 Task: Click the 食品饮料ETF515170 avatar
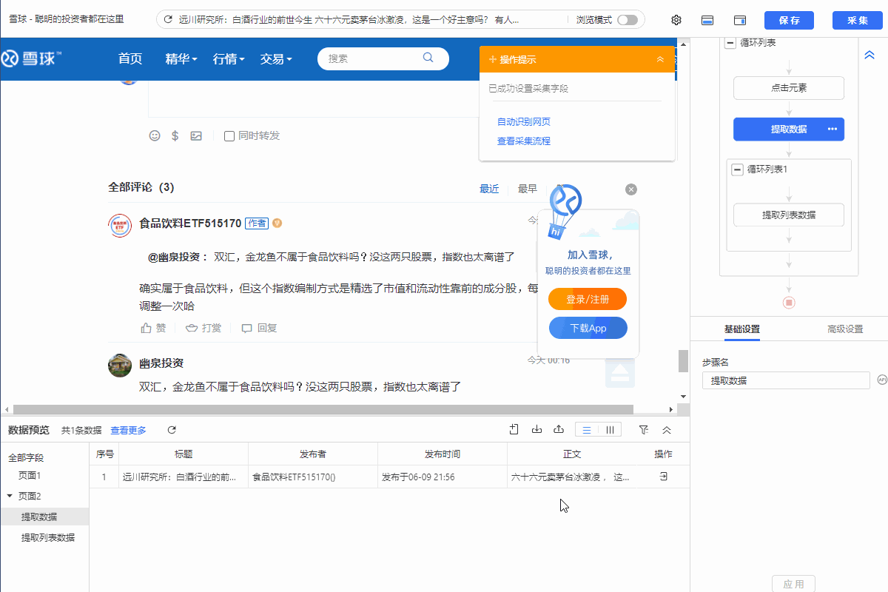(120, 225)
